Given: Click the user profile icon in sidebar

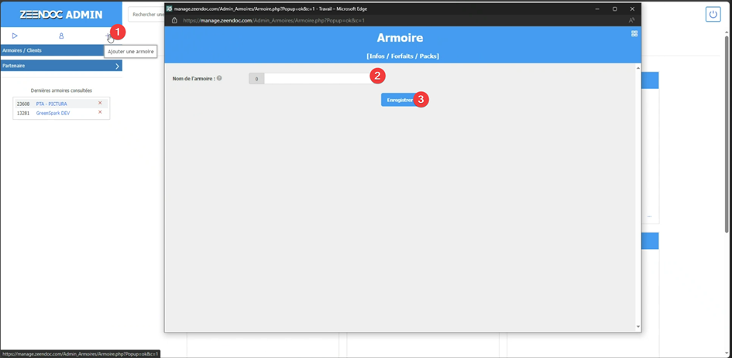Looking at the screenshot, I should click(61, 36).
